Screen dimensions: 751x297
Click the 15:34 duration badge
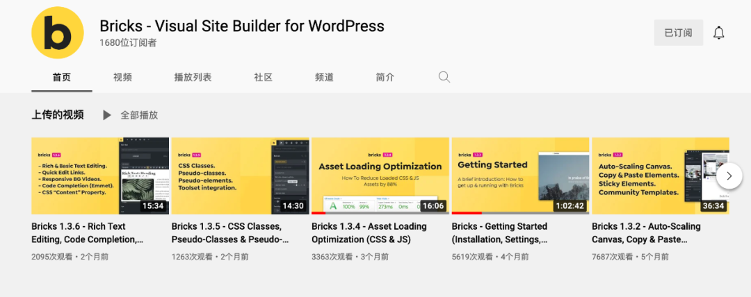tap(153, 206)
